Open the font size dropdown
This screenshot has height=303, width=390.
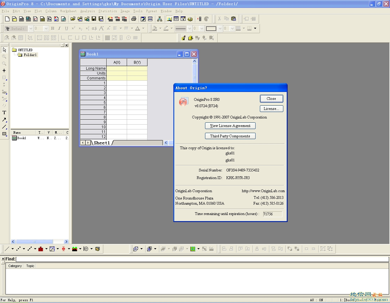46,29
